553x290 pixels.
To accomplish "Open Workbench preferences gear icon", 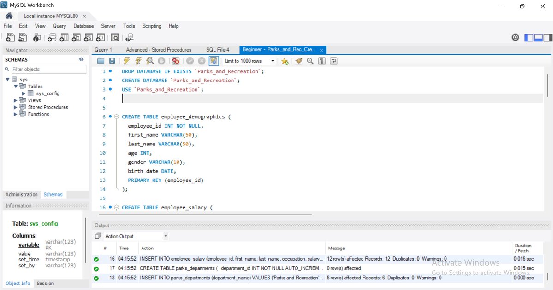I will 516,37.
